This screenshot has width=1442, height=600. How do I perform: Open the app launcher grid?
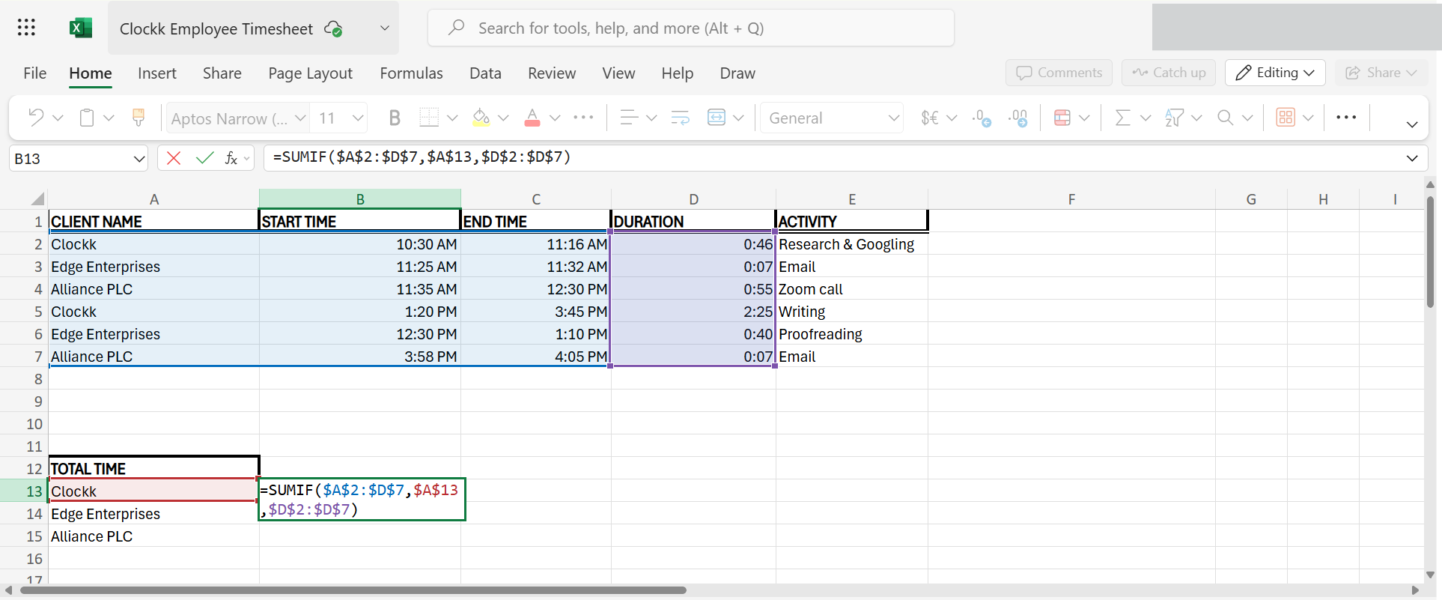tap(26, 28)
